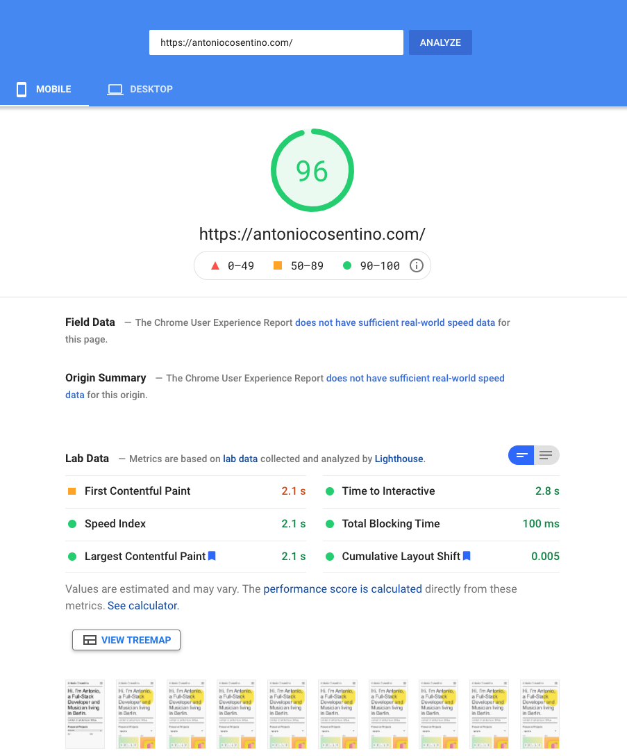Screen dimensions: 627x756
Task: Open 'performance score is calculated' link
Action: point(342,589)
